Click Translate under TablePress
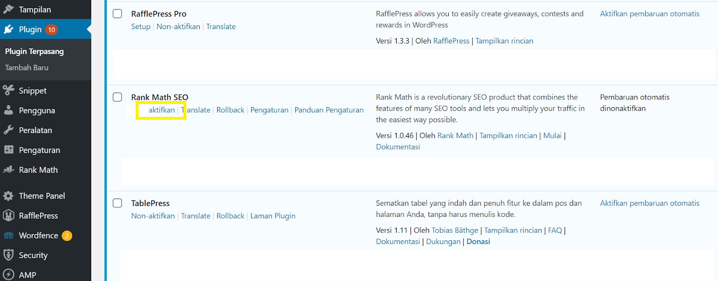The height and width of the screenshot is (281, 718). coord(196,216)
